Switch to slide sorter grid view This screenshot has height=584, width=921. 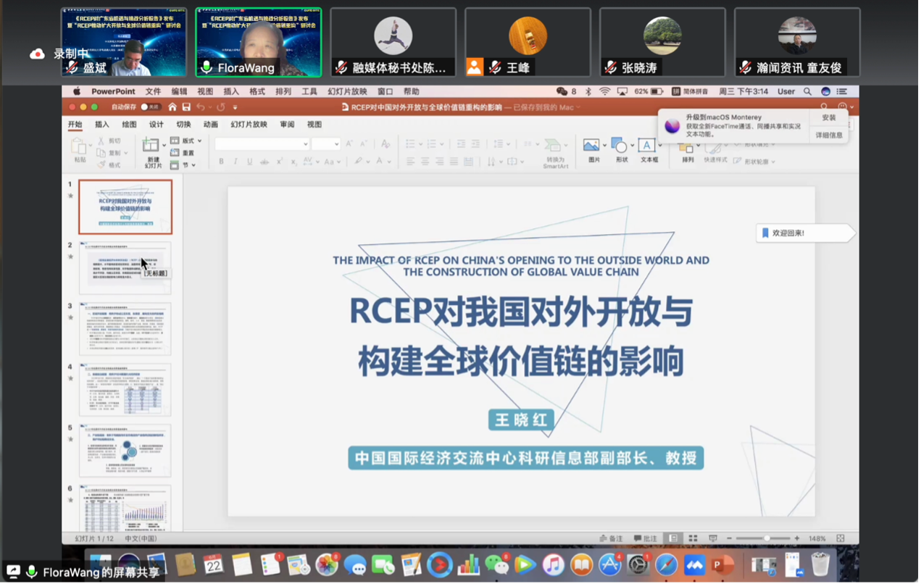693,538
